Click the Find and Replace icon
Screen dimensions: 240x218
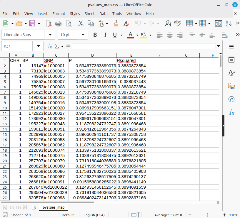pyautogui.click(x=168, y=23)
